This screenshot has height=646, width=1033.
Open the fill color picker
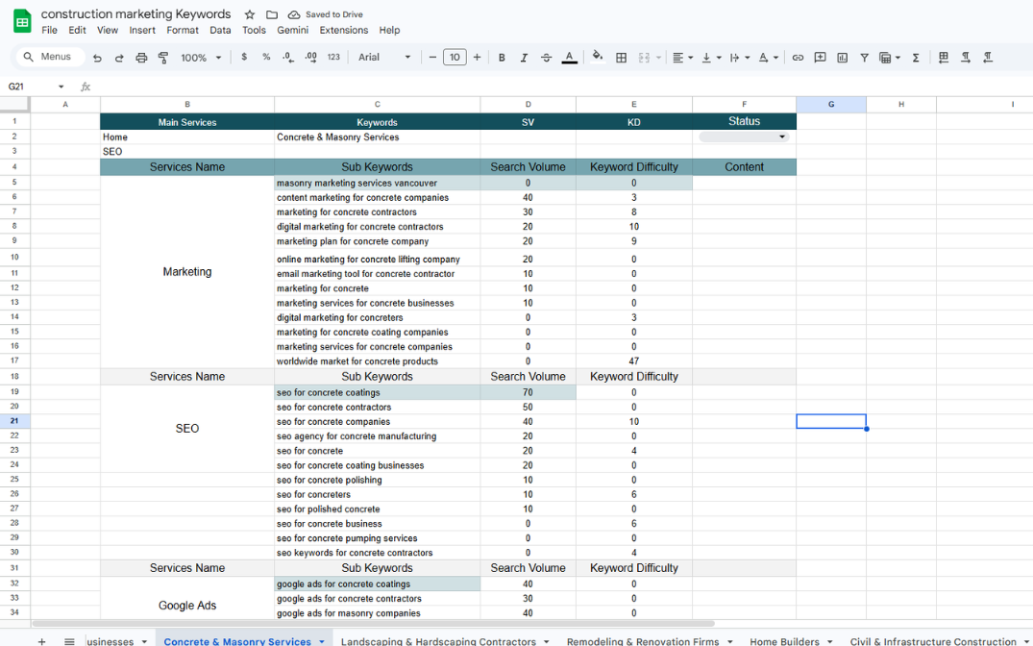(x=598, y=58)
